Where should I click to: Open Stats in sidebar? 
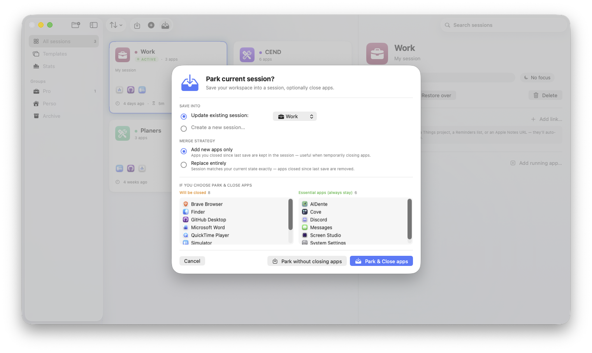click(64, 66)
